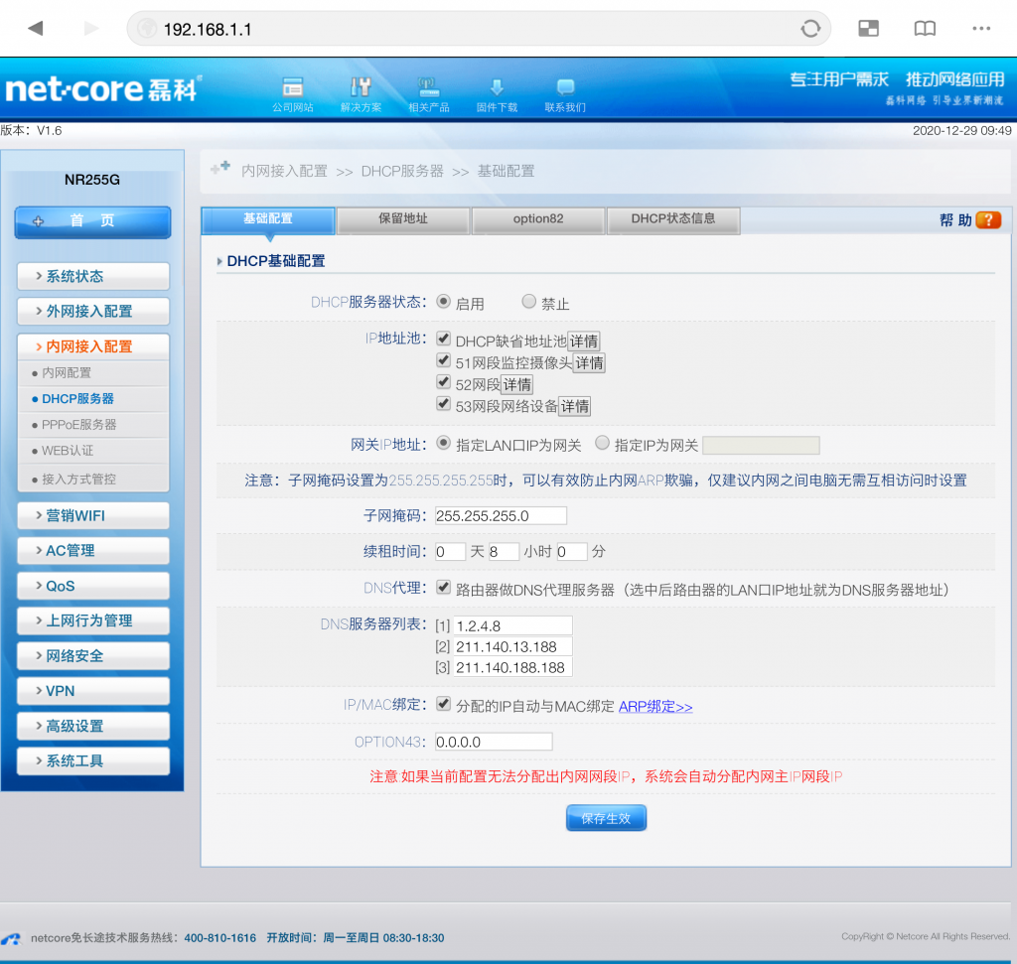
Task: Open the browser bookmarks book icon
Action: click(x=925, y=29)
